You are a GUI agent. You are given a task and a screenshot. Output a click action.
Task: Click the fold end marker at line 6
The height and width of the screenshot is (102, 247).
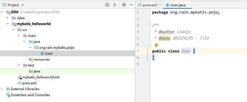click(150, 45)
